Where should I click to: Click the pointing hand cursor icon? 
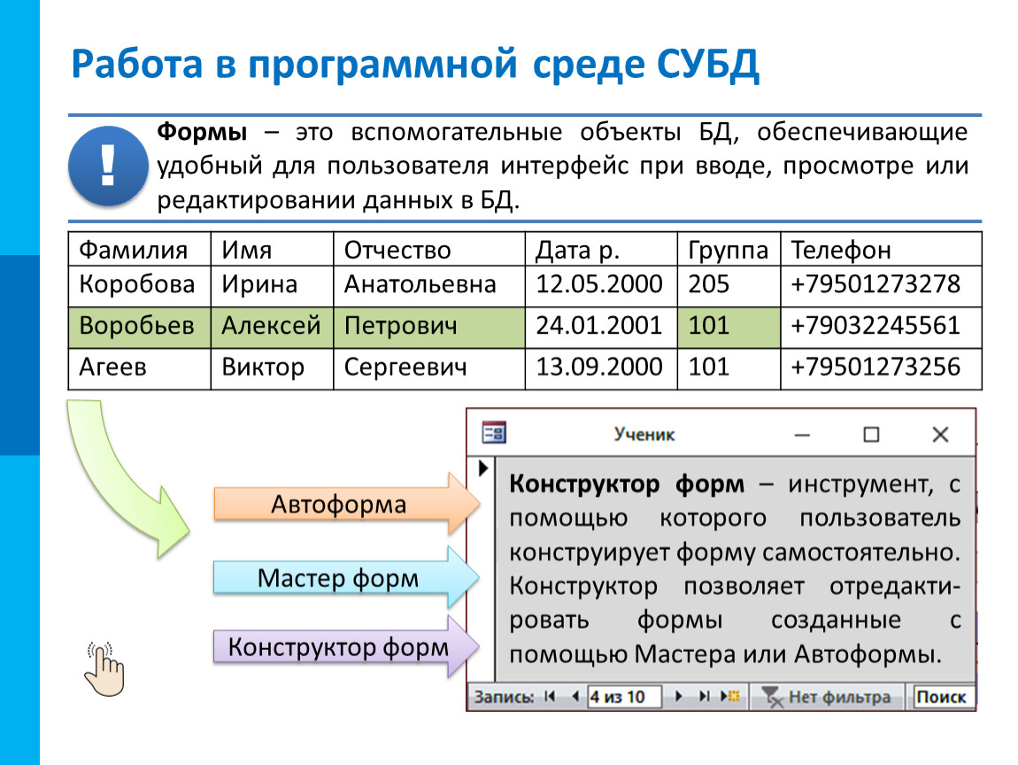click(104, 669)
